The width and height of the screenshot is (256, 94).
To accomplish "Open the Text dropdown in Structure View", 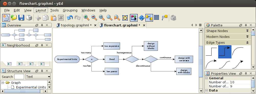I will tap(38, 77).
